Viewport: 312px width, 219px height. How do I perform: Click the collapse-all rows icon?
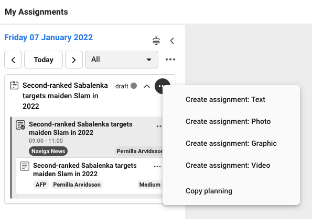pos(156,41)
